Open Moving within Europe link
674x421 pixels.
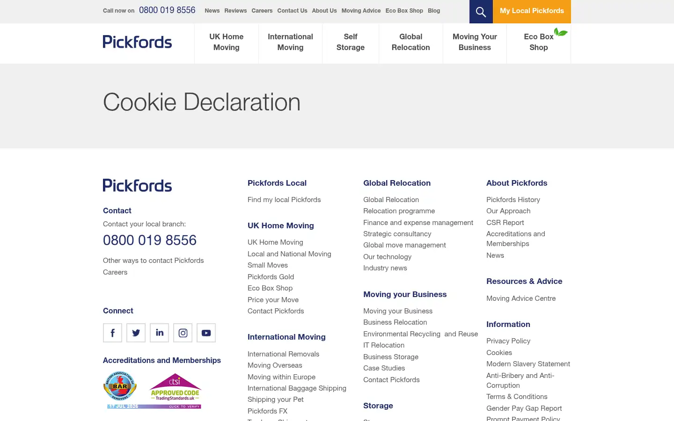tap(281, 377)
